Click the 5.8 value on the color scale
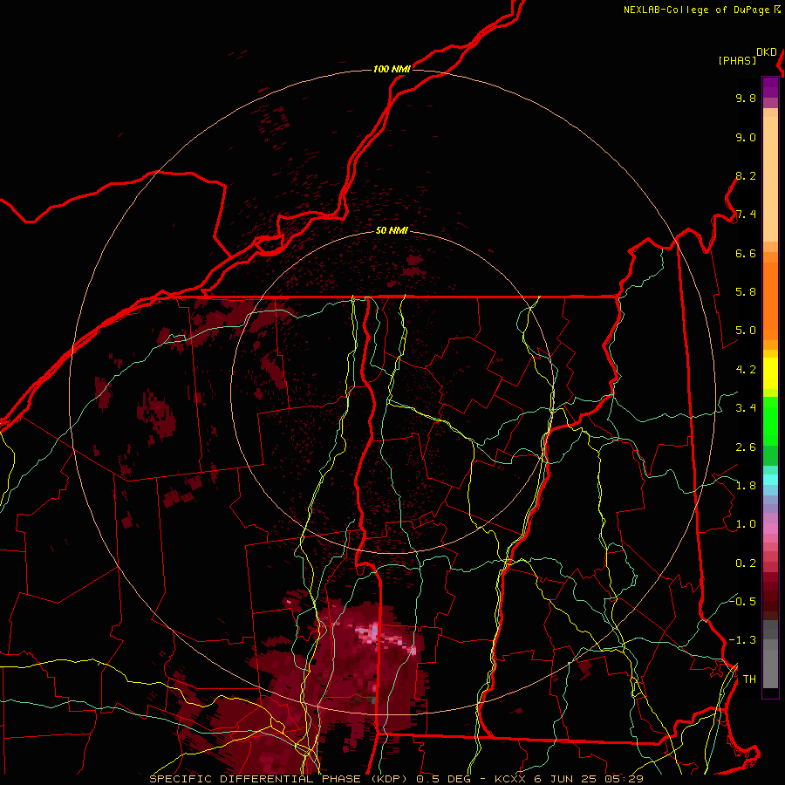The height and width of the screenshot is (785, 785). (746, 292)
